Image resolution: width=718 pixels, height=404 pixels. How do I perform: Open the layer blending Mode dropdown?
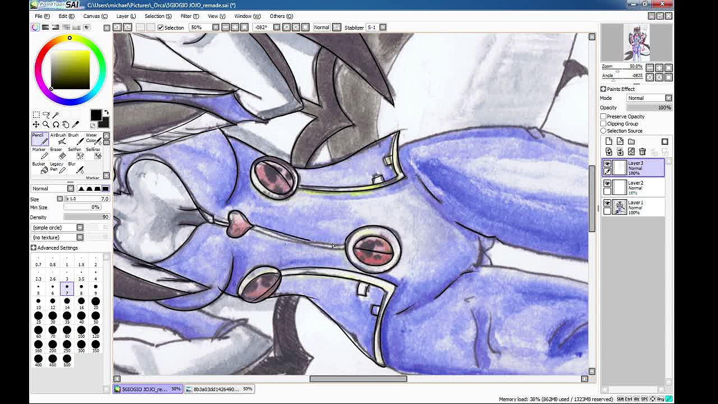649,98
